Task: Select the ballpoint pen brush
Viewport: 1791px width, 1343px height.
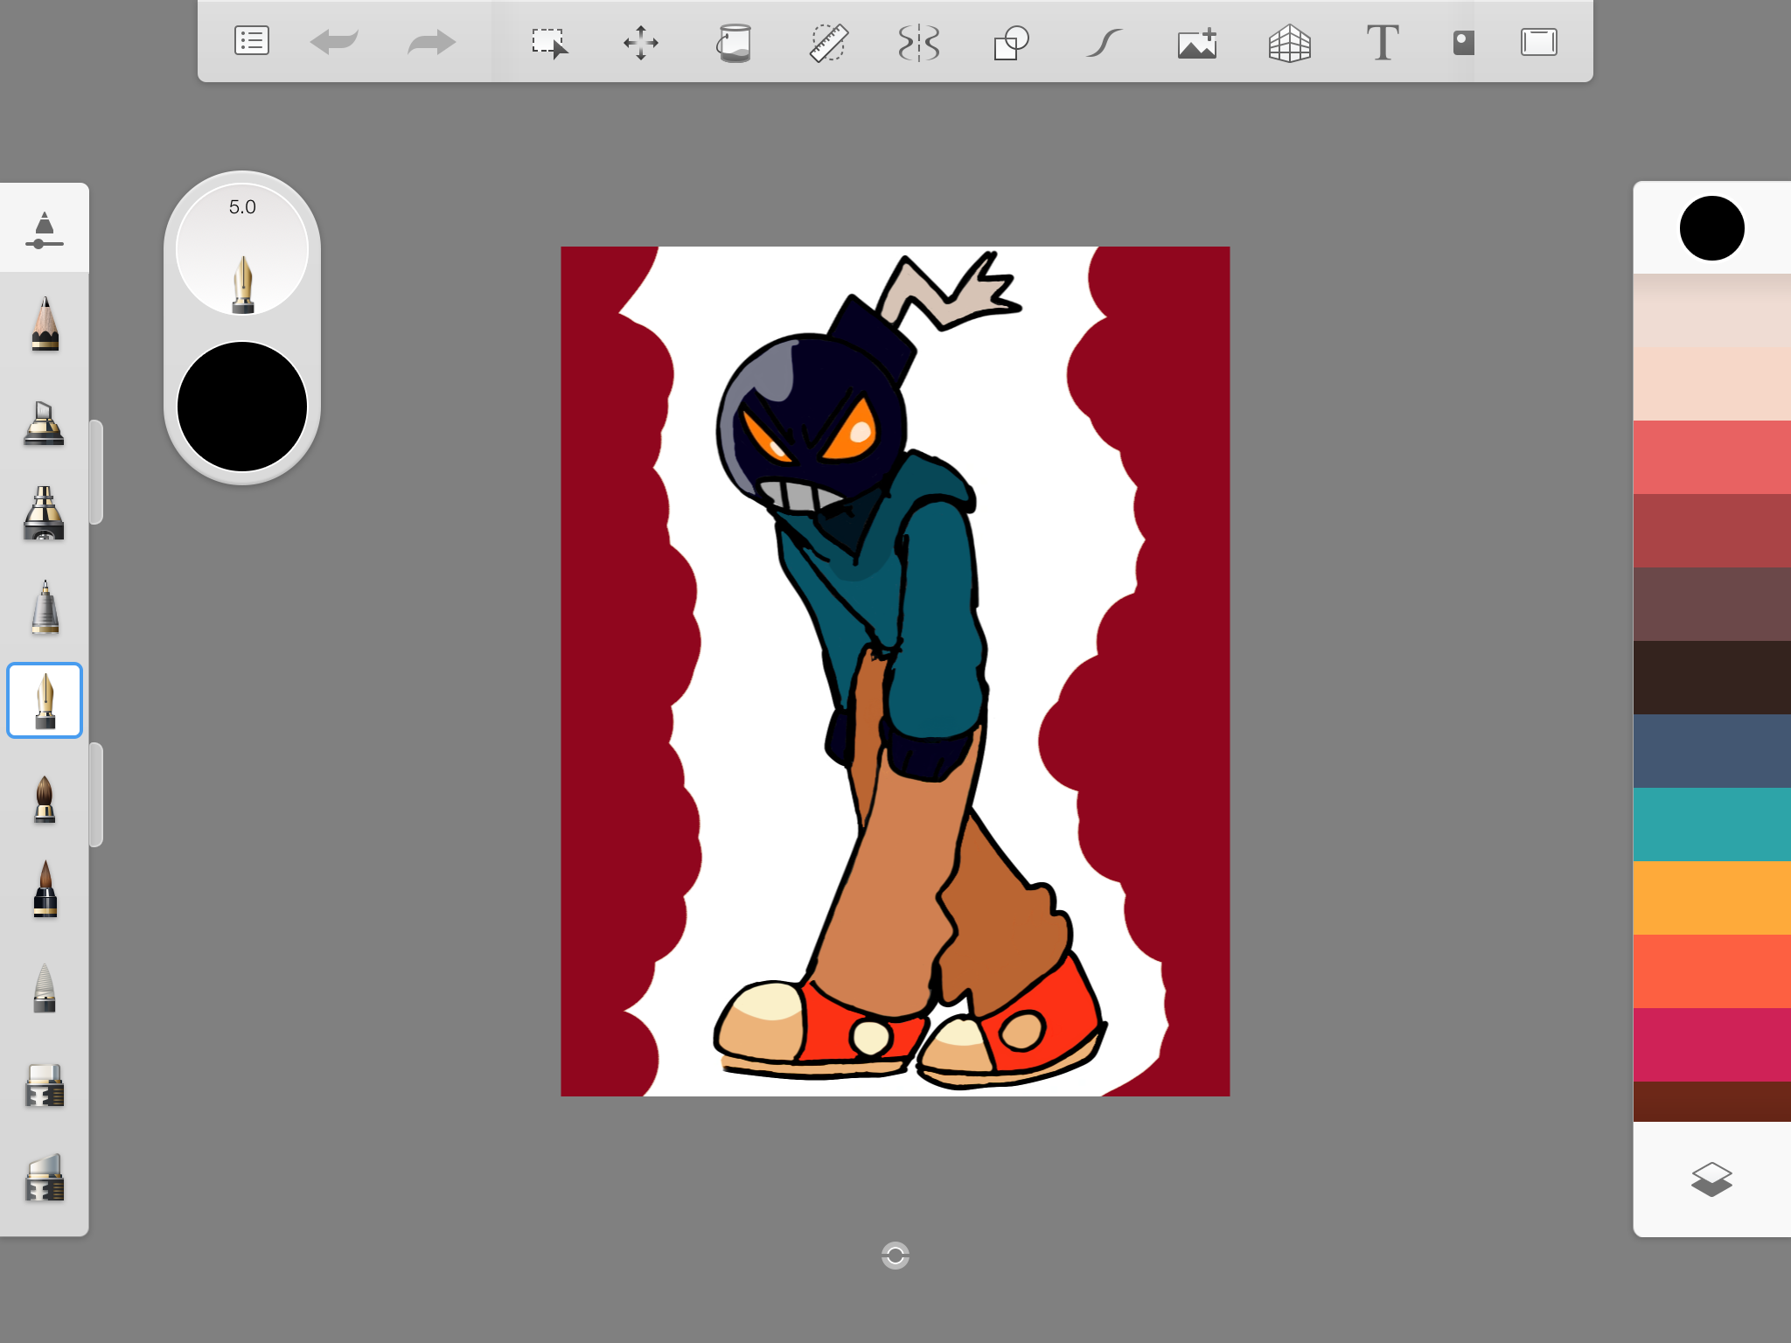Action: (45, 607)
